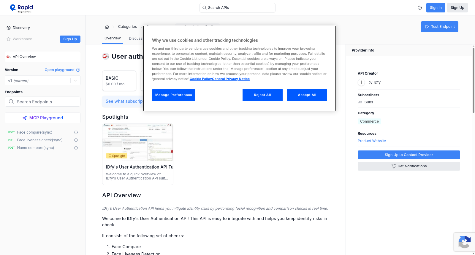Click the MCP Playground sparkle icon

25,118
